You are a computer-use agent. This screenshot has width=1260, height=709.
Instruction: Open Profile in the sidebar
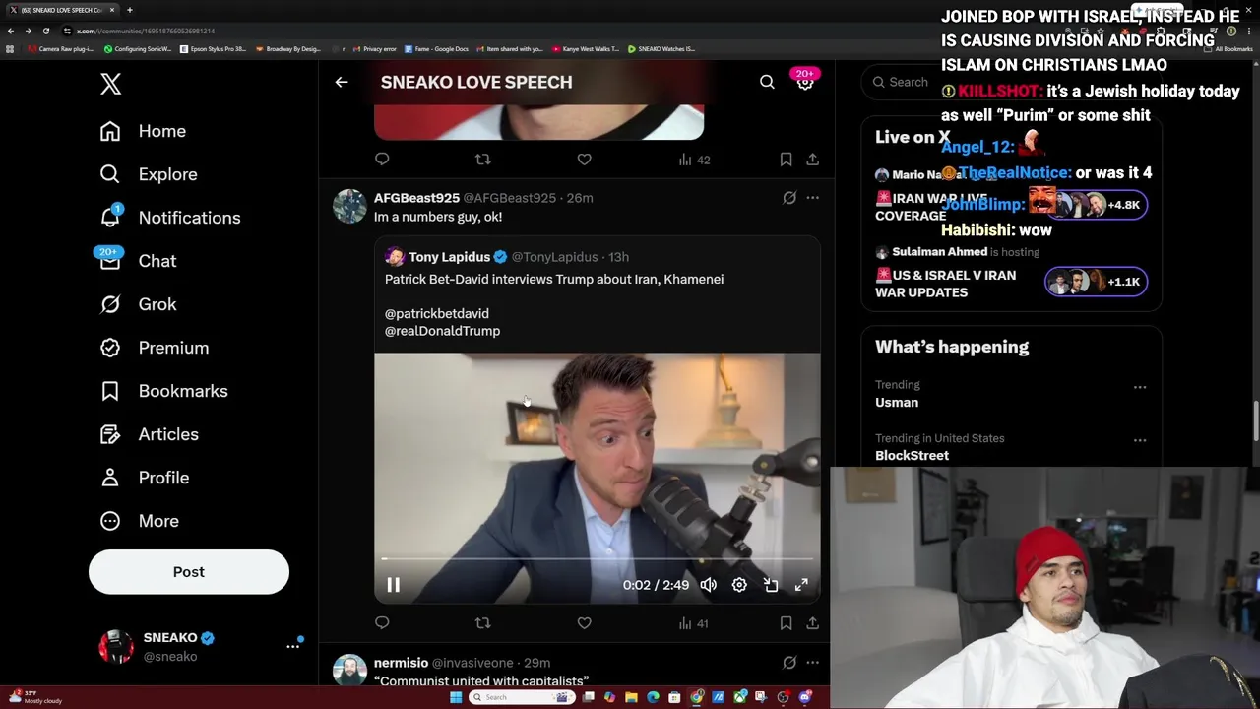pyautogui.click(x=144, y=478)
